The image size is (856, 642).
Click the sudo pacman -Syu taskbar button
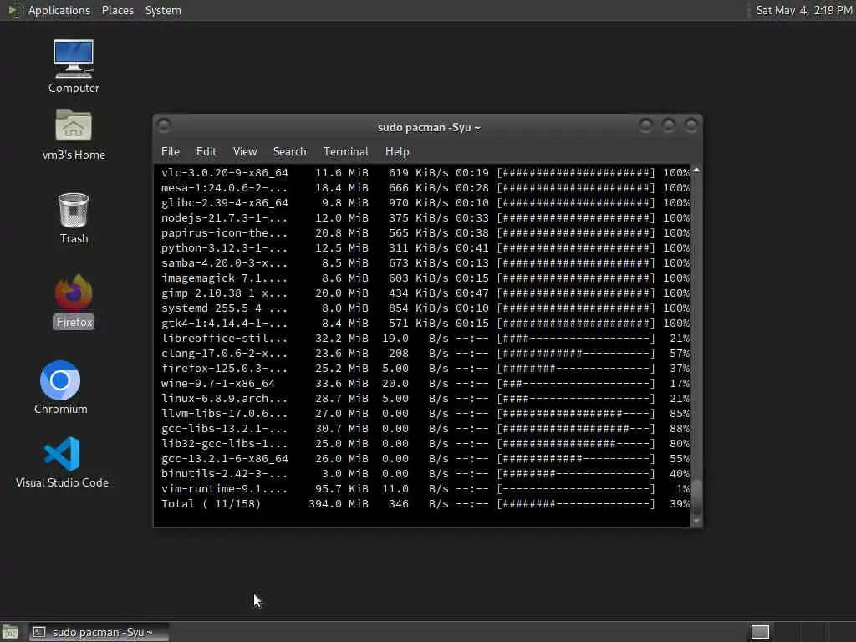pyautogui.click(x=99, y=632)
